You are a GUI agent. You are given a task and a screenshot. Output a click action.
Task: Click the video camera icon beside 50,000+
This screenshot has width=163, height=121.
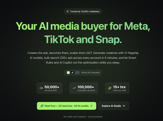(41, 88)
